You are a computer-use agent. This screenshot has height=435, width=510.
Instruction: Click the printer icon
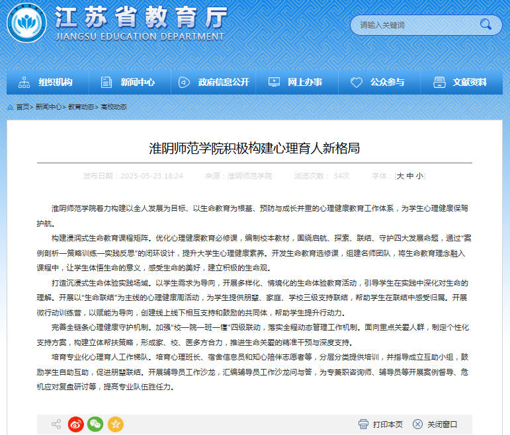click(x=363, y=424)
